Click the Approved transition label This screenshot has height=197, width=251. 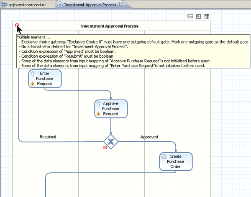(149, 137)
